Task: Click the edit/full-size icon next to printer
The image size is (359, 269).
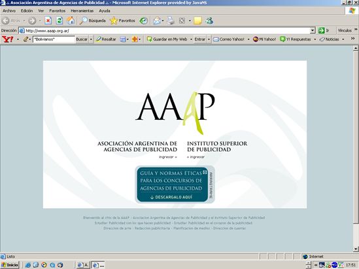Action: point(182,21)
